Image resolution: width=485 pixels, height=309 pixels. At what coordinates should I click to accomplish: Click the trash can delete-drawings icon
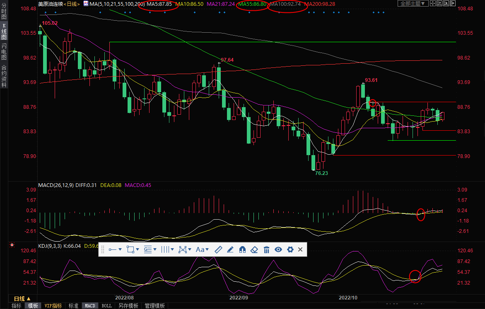(x=267, y=249)
